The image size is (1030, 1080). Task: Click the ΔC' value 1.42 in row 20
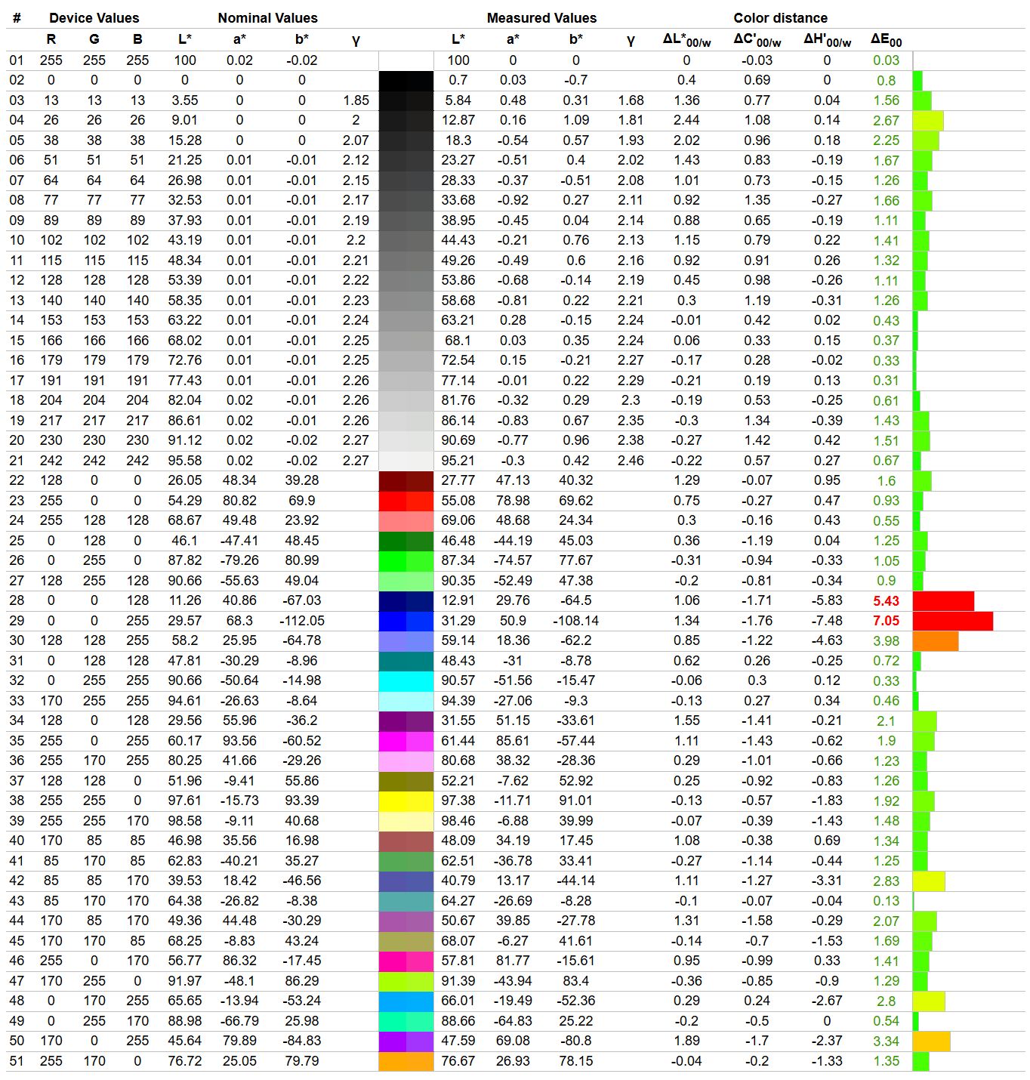757,441
